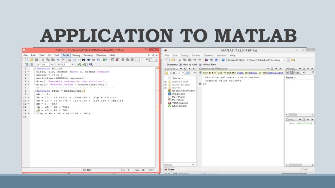
Task: Collapse code fold at function P2_10A
Action: (34, 69)
